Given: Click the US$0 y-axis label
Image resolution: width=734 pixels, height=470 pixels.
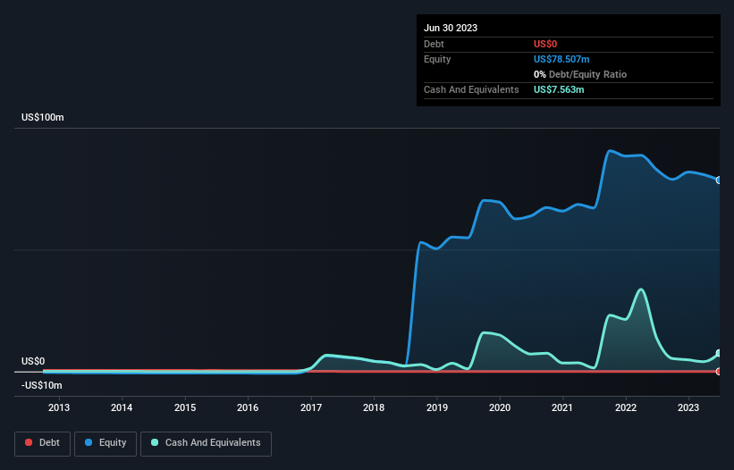Looking at the screenshot, I should coord(33,362).
